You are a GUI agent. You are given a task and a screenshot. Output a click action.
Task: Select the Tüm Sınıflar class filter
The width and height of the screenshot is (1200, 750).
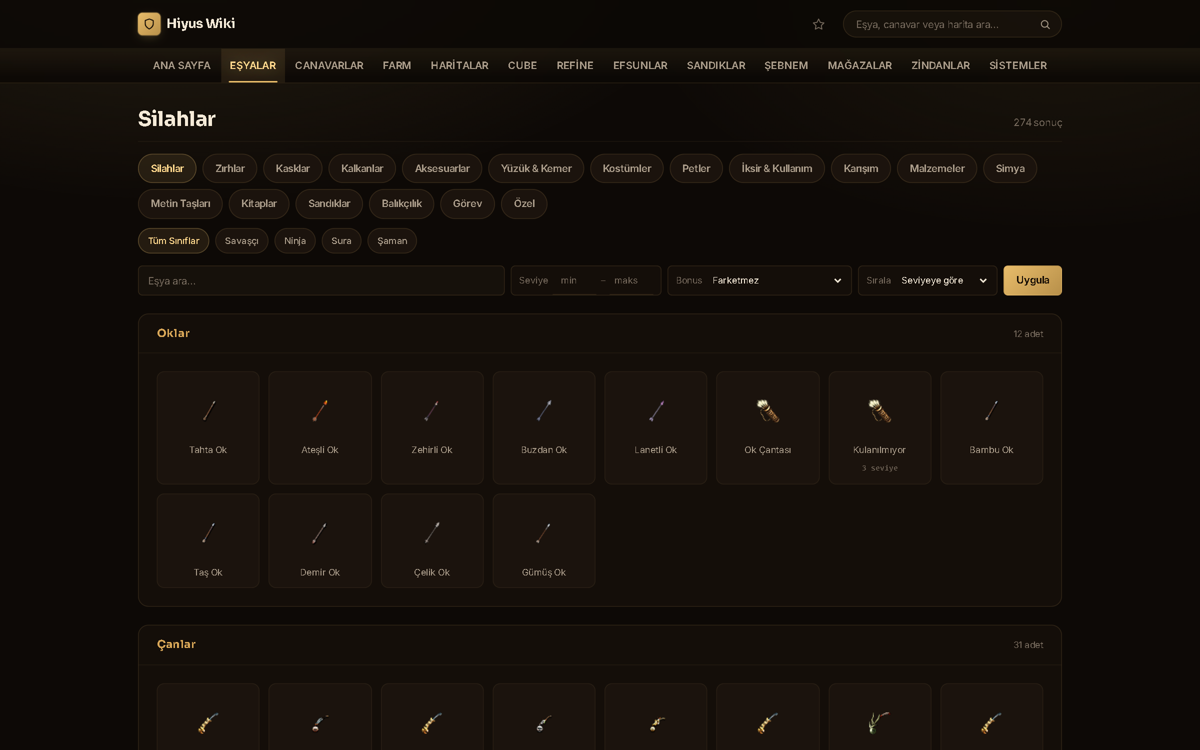pos(173,241)
